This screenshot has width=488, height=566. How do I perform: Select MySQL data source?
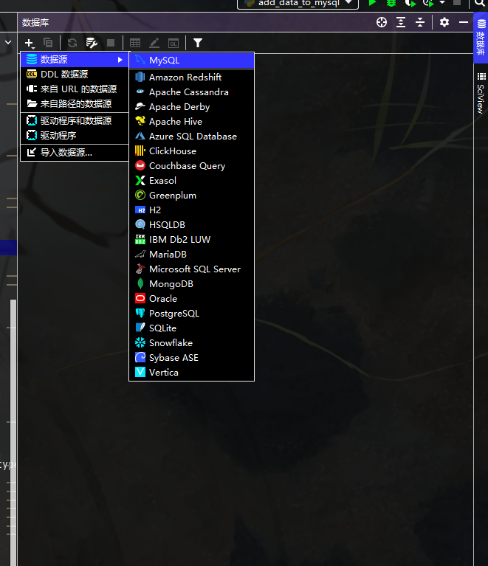[191, 61]
